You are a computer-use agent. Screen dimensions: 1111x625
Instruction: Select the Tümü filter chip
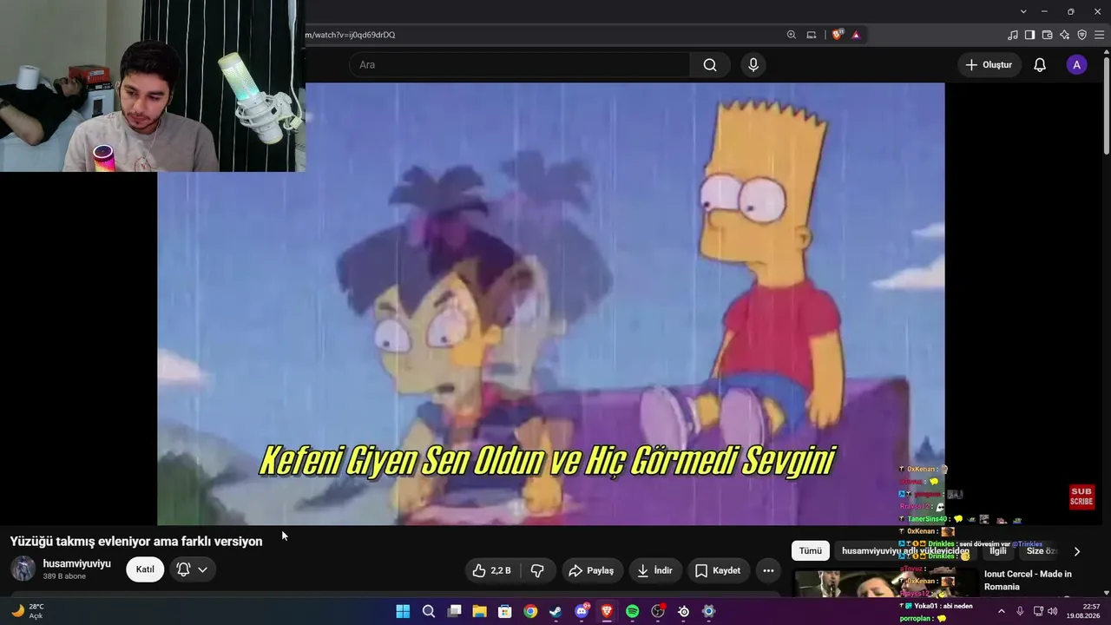coord(810,551)
